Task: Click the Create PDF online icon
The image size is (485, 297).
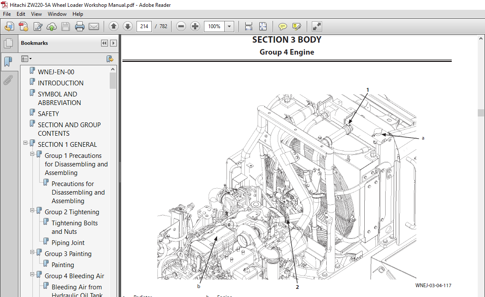Action: [9, 26]
